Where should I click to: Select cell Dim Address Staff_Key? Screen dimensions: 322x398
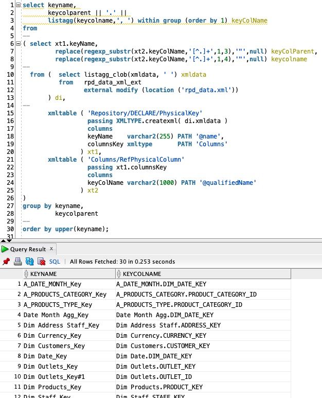[69, 325]
